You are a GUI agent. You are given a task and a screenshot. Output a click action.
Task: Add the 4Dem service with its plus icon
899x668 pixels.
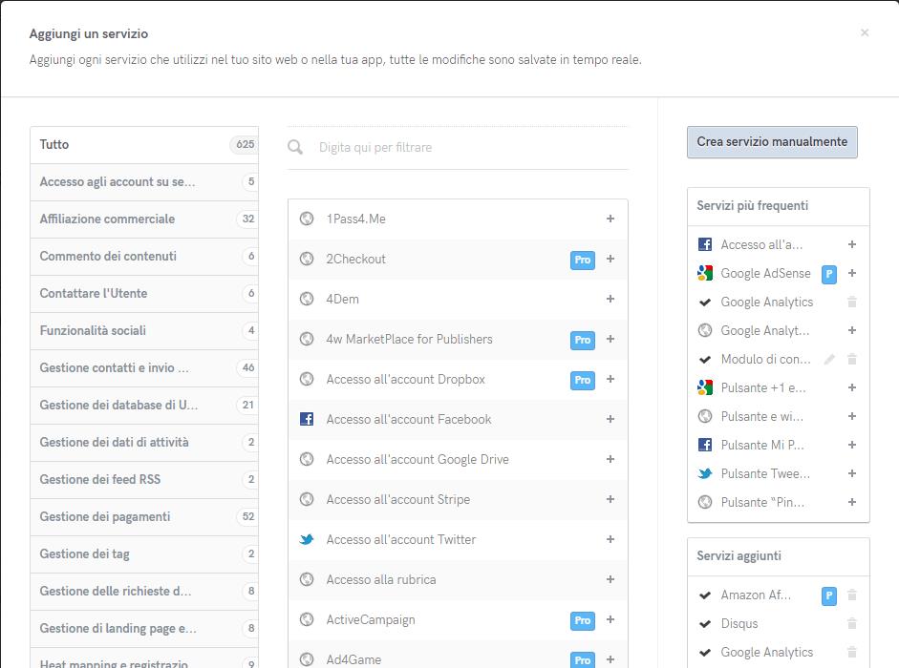[x=610, y=299]
